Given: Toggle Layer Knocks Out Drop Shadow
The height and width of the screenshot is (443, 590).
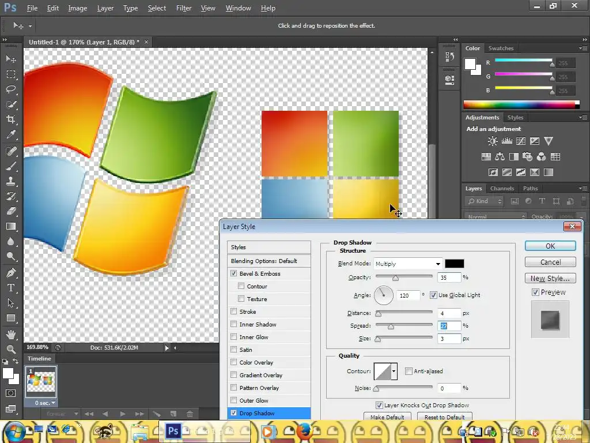Looking at the screenshot, I should (x=379, y=406).
